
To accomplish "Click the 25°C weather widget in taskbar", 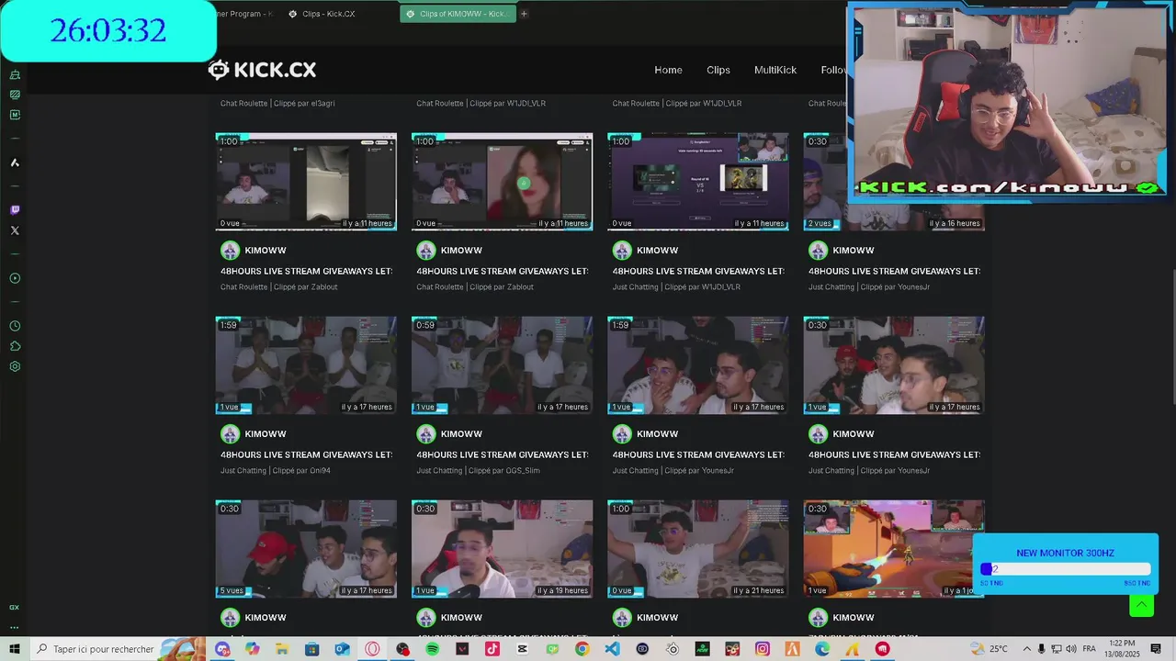I will tap(989, 649).
